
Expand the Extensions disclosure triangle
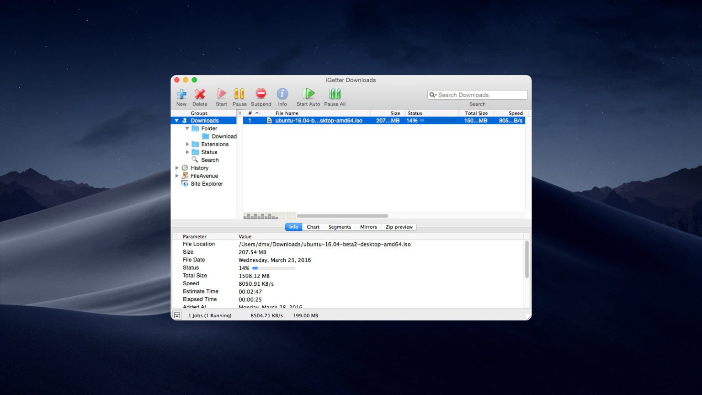click(187, 144)
